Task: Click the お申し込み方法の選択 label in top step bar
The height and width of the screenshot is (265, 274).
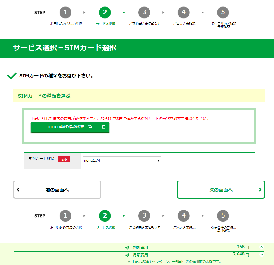Action: 66,24
